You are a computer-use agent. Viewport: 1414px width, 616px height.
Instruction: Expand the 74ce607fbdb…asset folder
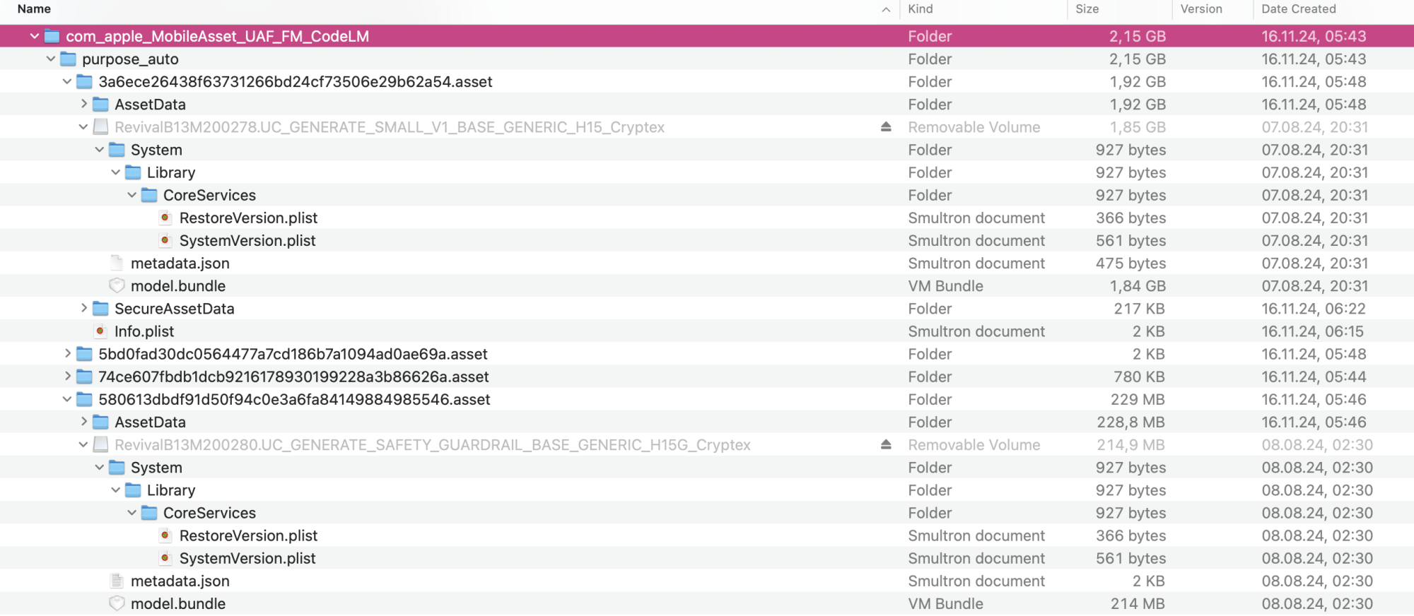[x=67, y=376]
